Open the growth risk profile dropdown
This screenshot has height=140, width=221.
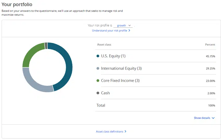pyautogui.click(x=123, y=25)
